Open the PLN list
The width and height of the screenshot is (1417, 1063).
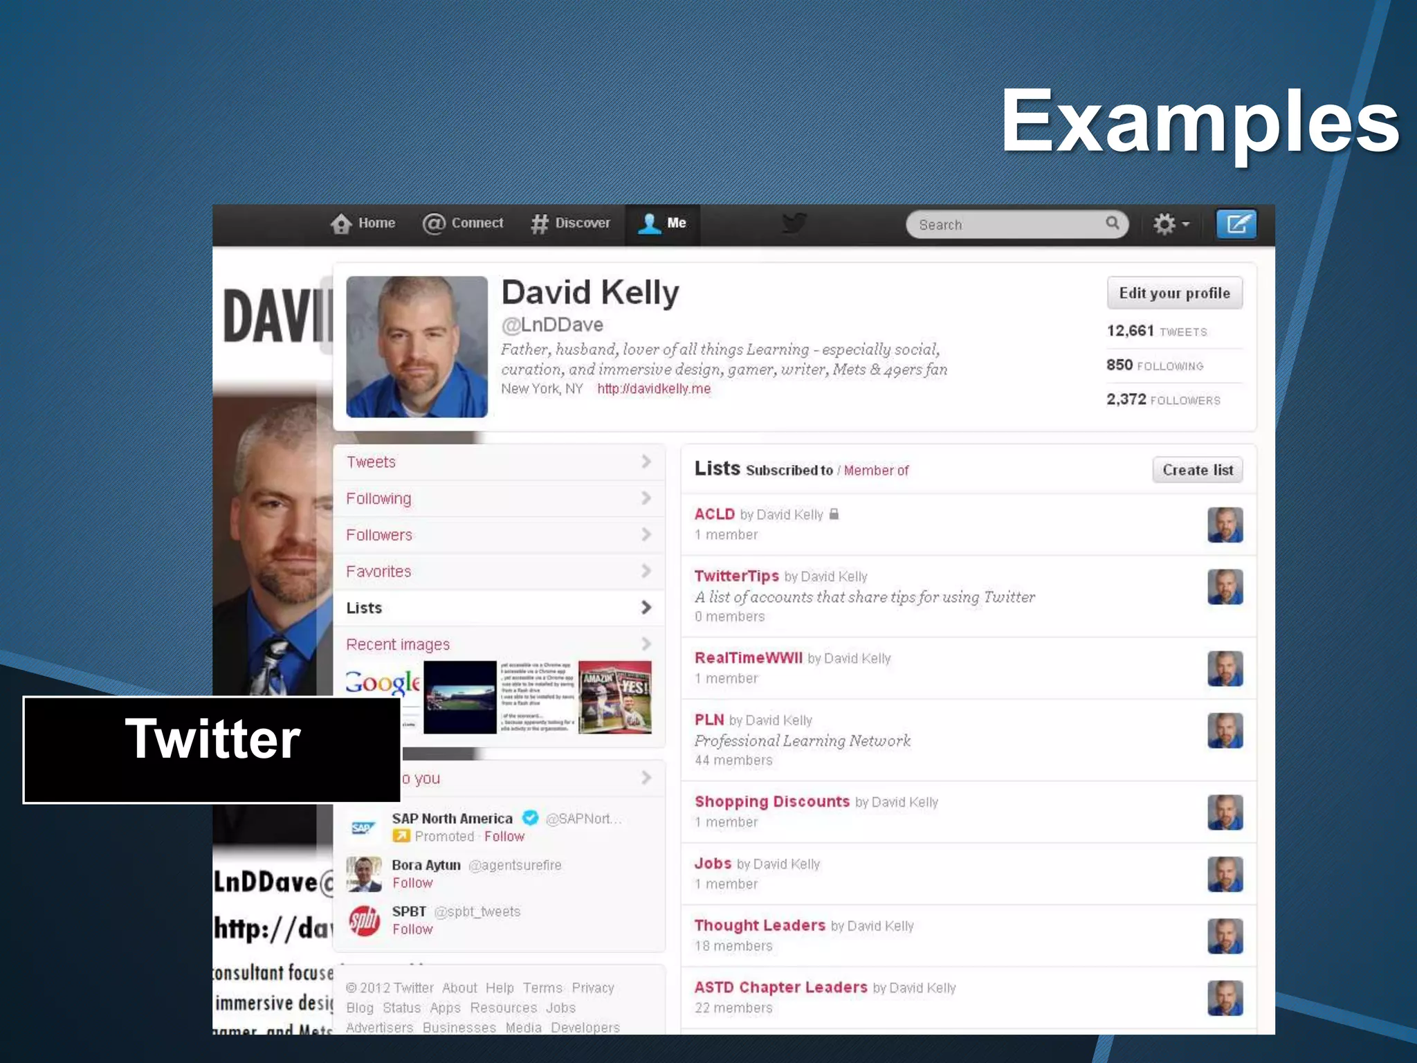click(709, 720)
